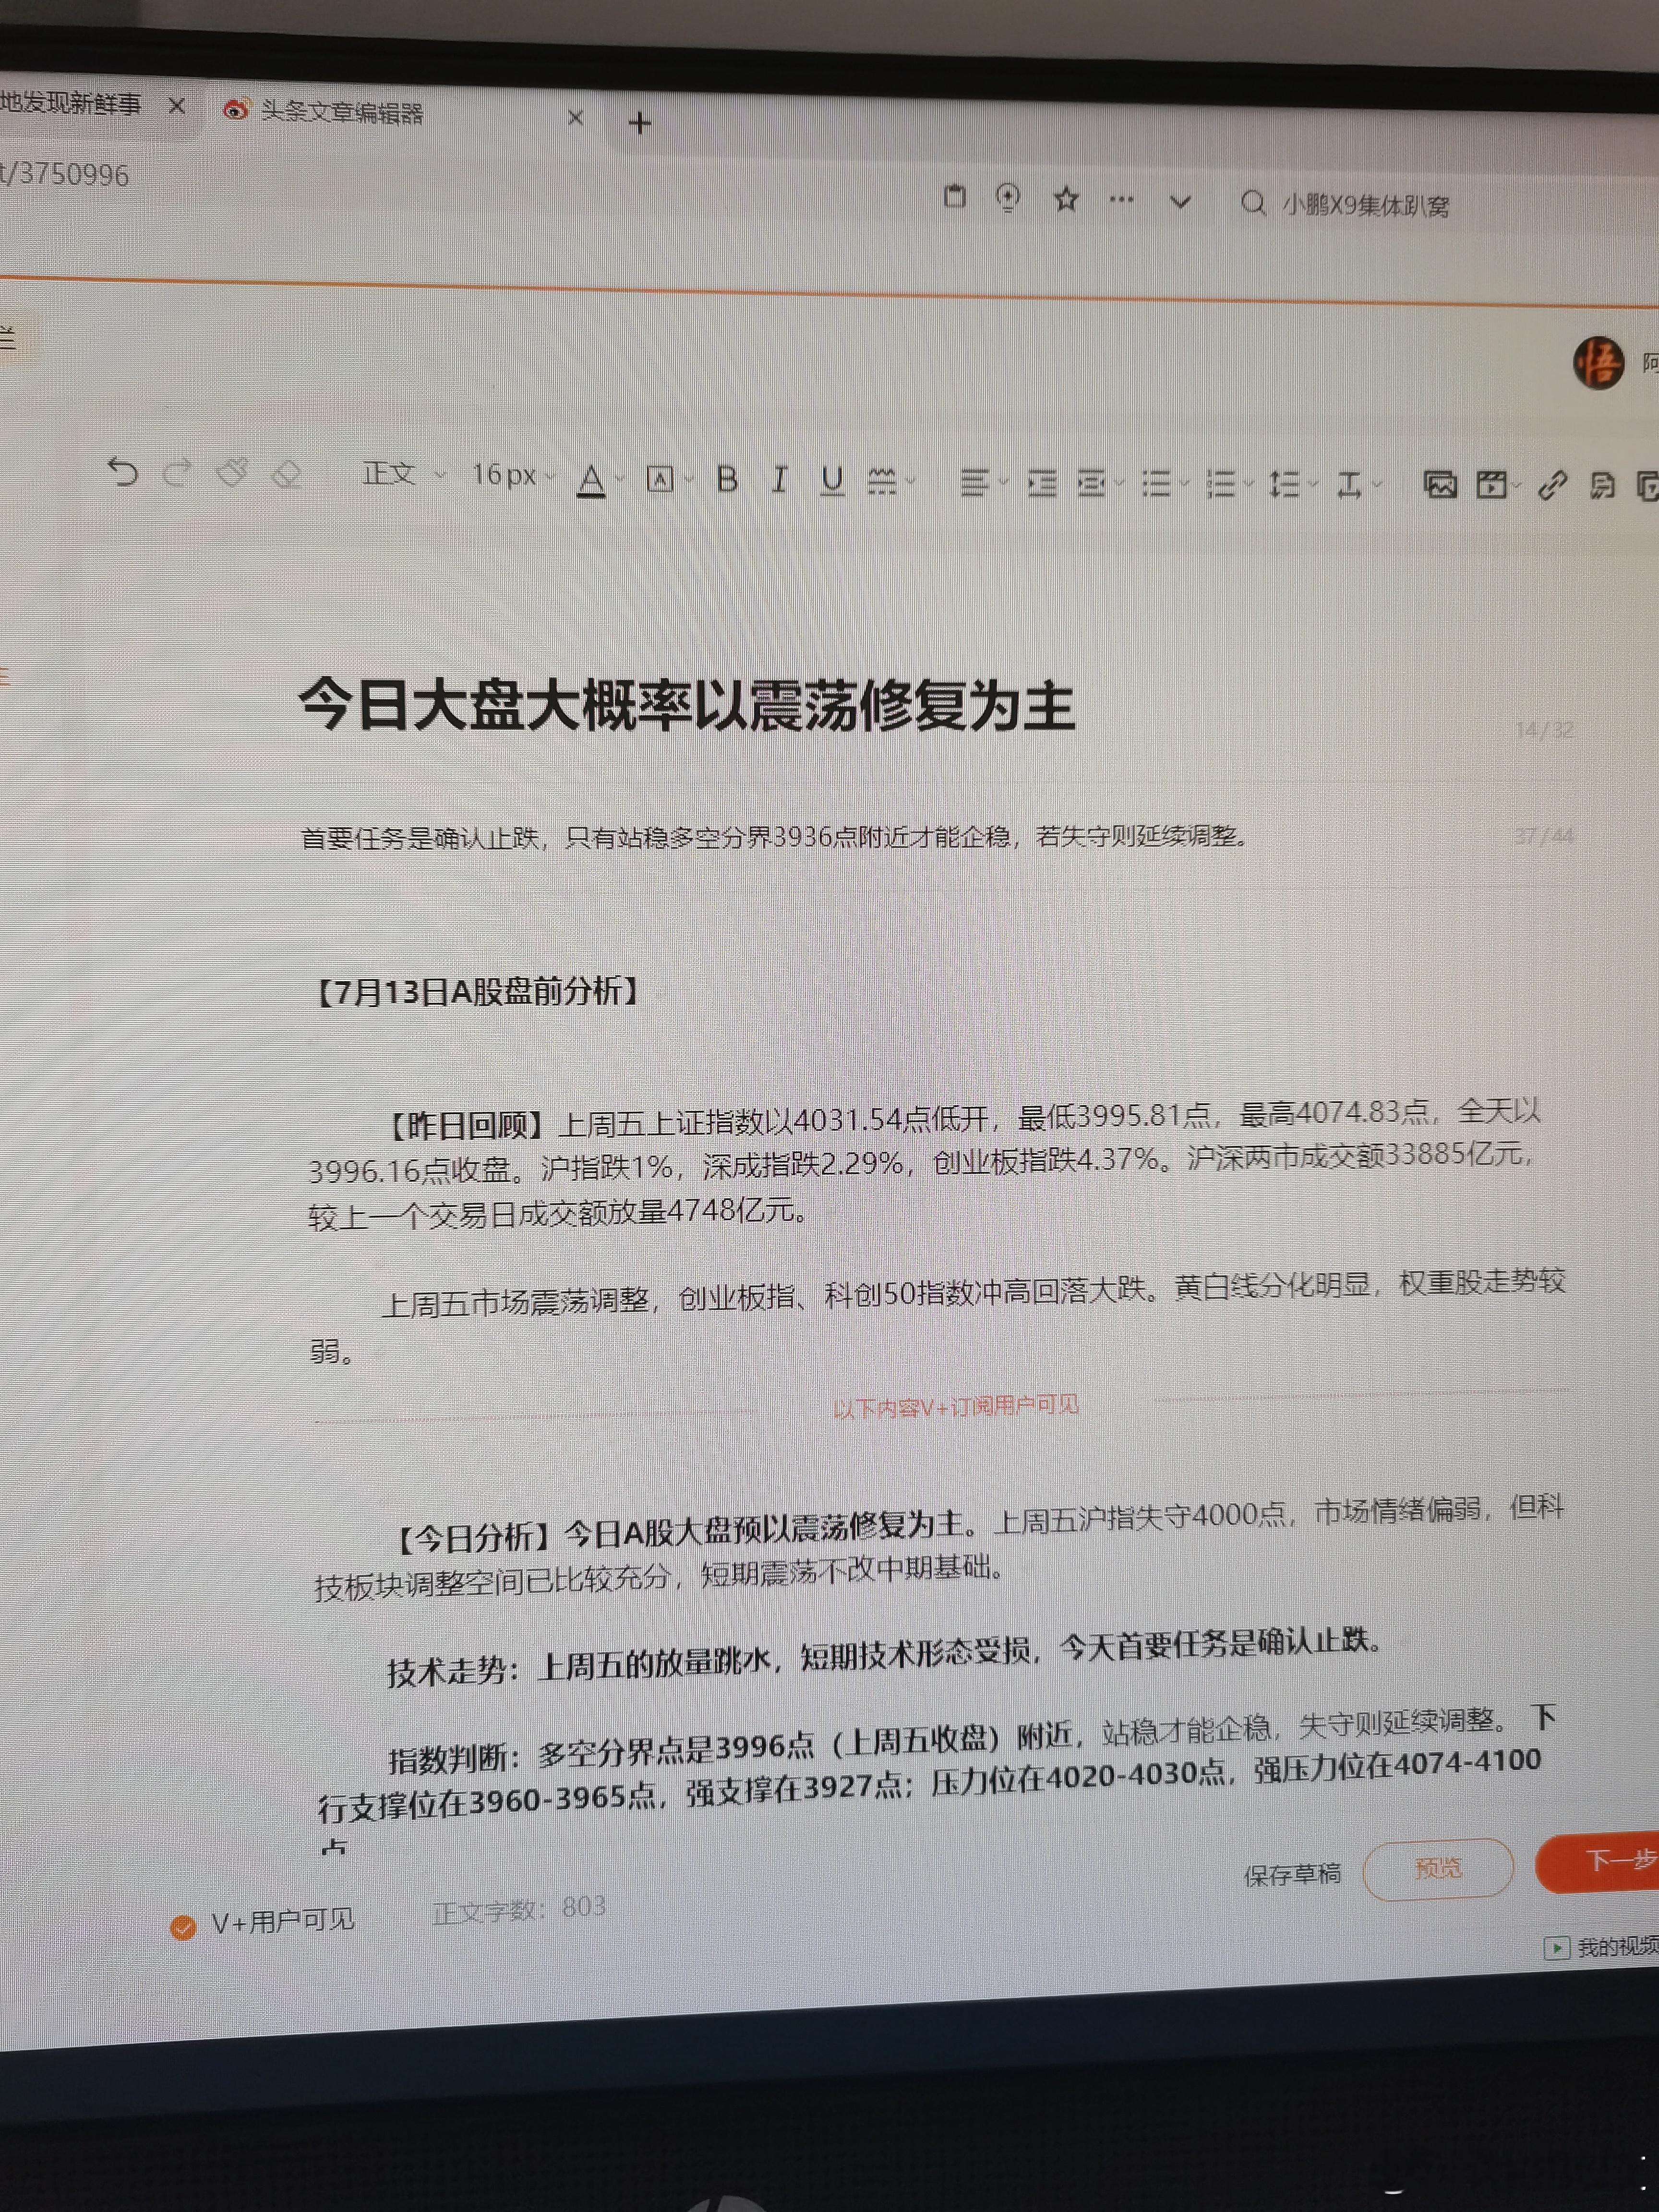The height and width of the screenshot is (2212, 1659).
Task: Redo the last action
Action: 177,472
